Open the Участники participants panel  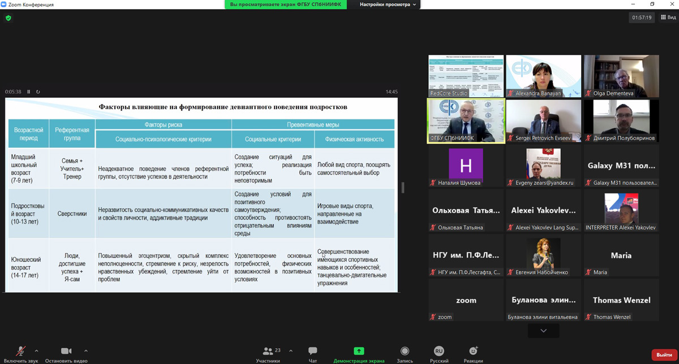(268, 351)
